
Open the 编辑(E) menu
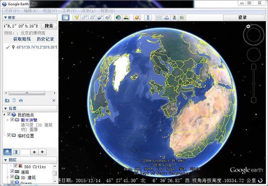(31, 11)
